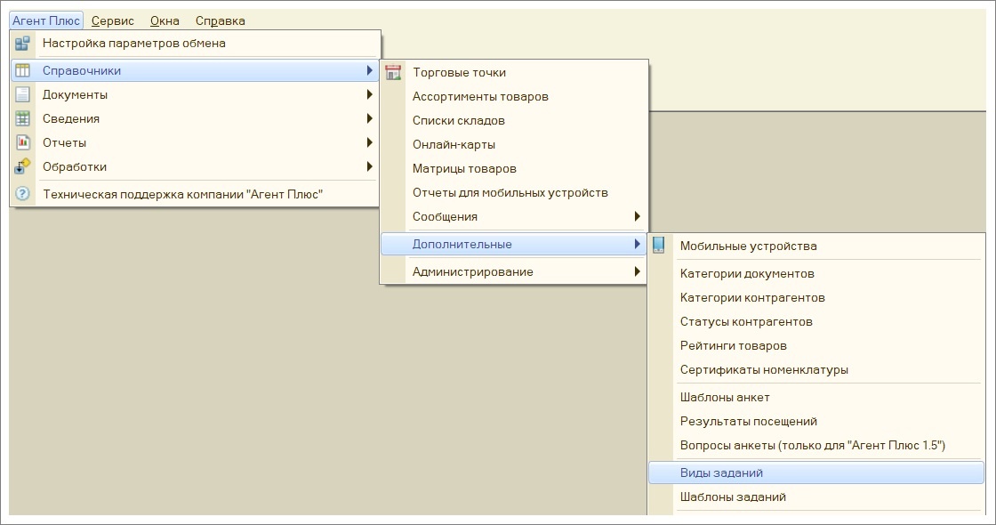Expand the Сообщения submenu arrow
This screenshot has height=525, width=996.
637,217
